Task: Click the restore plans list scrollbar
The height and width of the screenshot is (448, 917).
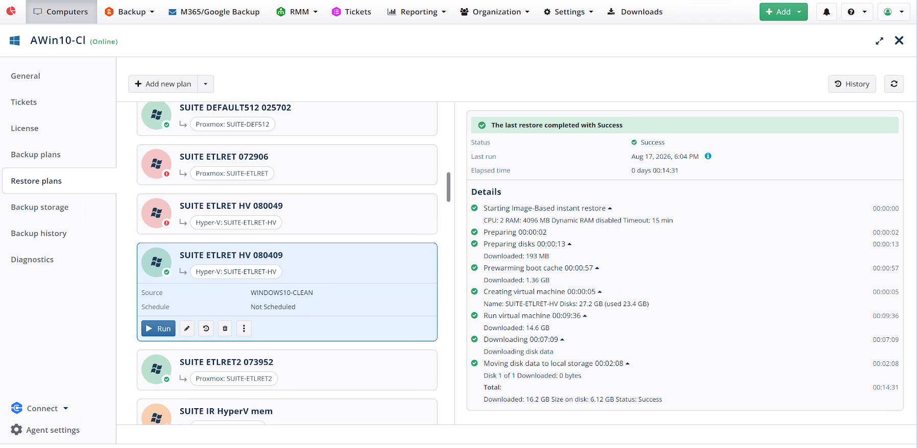Action: [x=448, y=187]
